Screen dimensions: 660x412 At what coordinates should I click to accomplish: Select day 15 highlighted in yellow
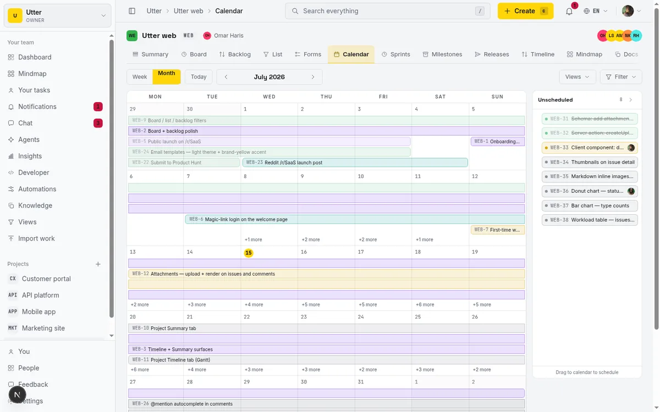click(249, 253)
